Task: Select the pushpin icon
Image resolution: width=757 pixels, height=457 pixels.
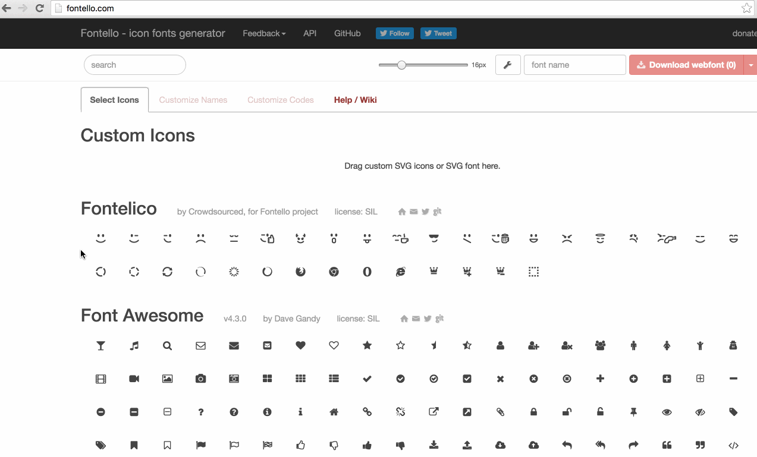Action: coord(634,412)
